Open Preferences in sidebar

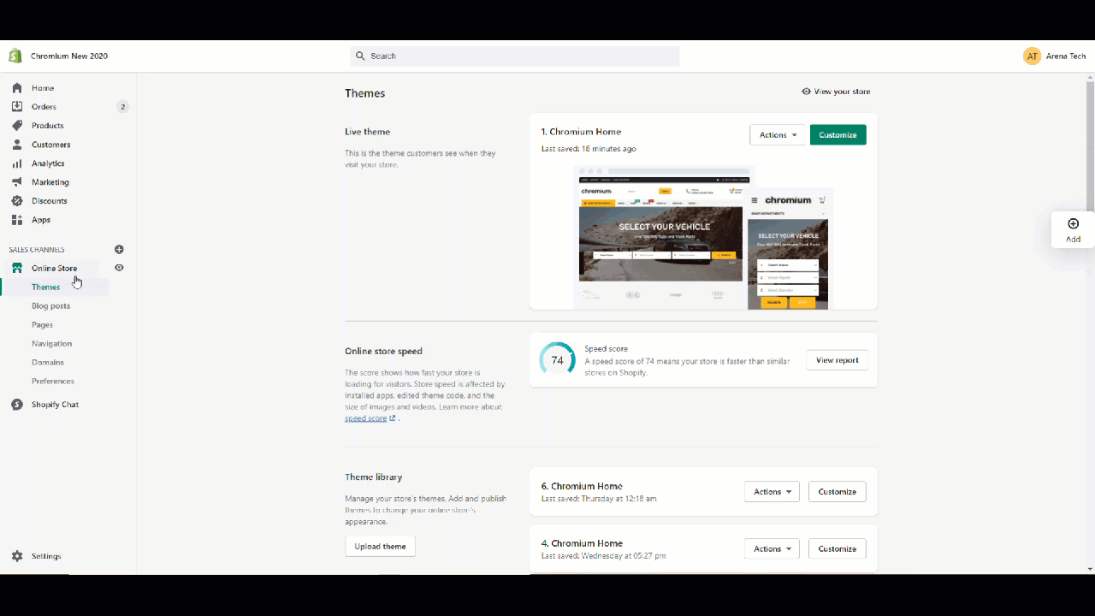pyautogui.click(x=53, y=382)
